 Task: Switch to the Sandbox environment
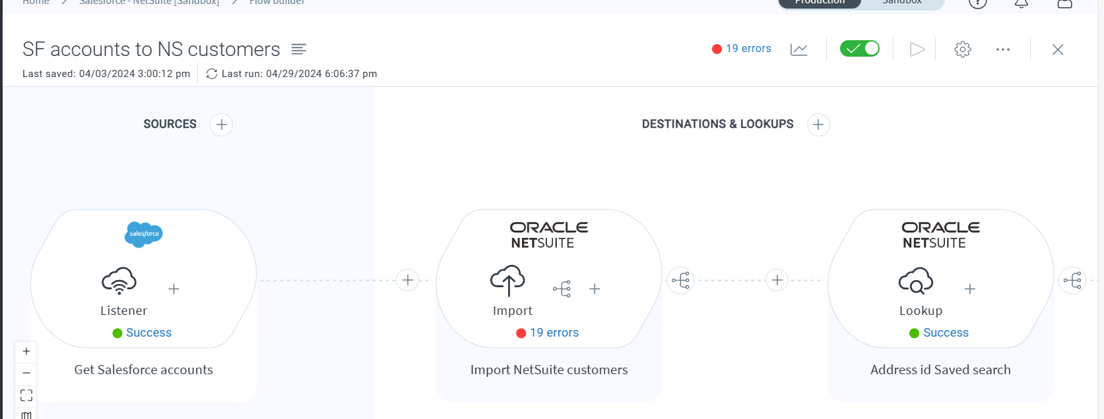coord(902,3)
